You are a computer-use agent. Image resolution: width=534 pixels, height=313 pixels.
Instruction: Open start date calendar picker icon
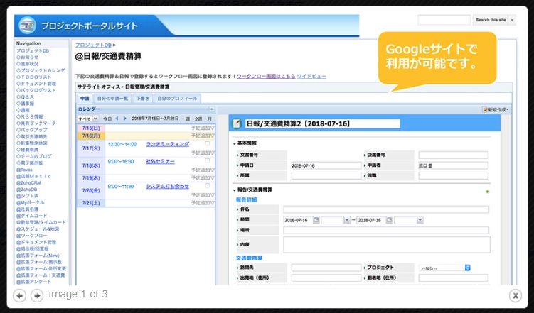click(x=316, y=220)
